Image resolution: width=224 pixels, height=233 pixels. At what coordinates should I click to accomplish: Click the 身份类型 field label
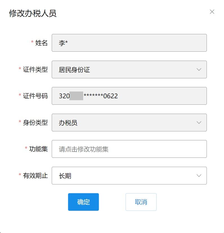click(x=35, y=123)
